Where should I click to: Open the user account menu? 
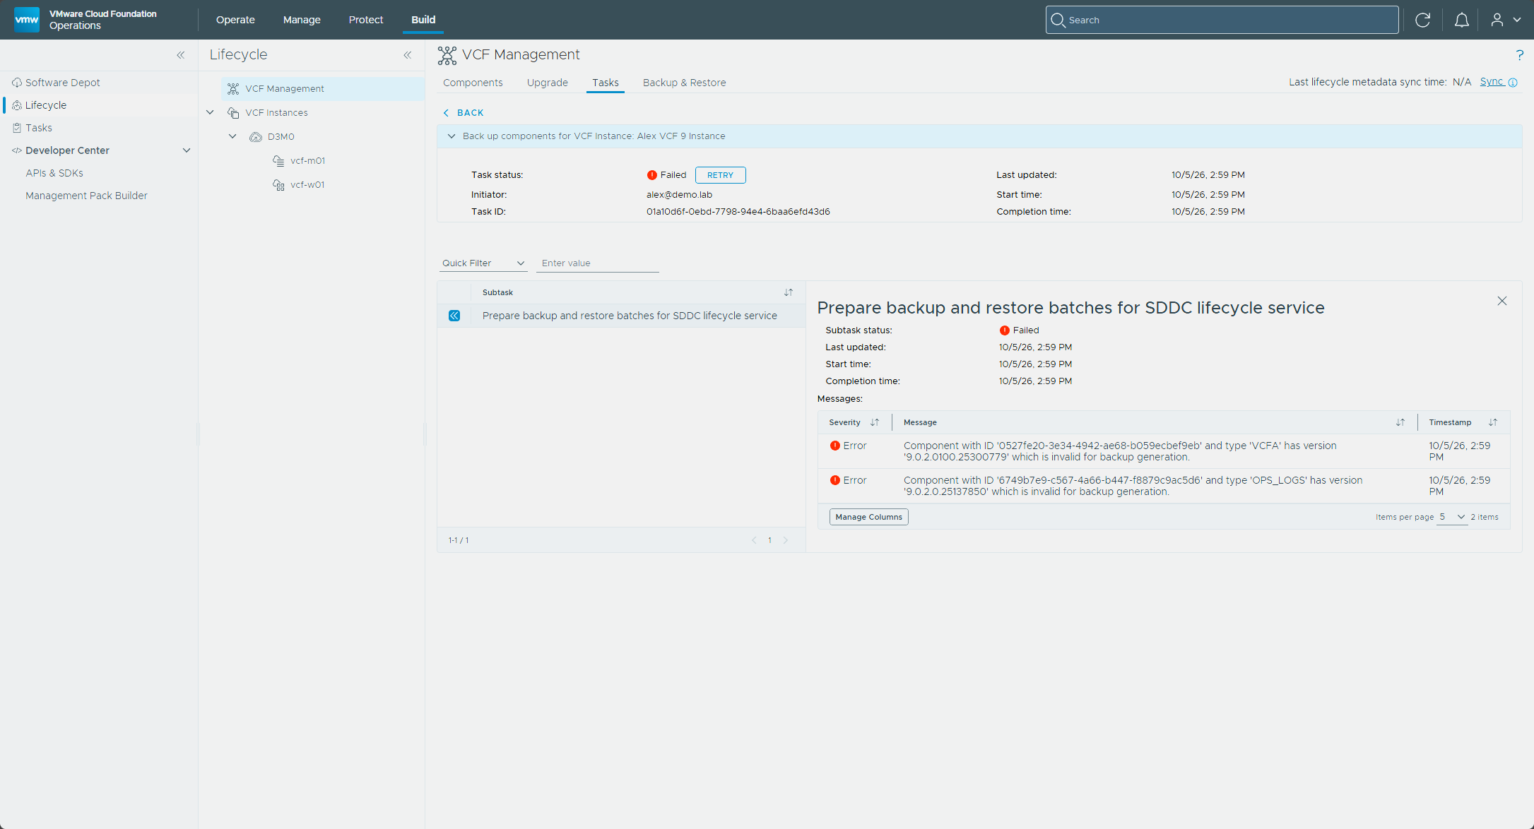(x=1506, y=20)
